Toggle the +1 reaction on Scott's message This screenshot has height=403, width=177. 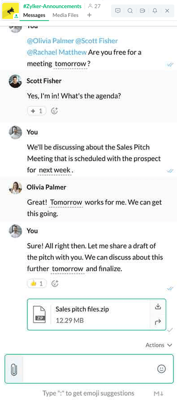click(37, 111)
